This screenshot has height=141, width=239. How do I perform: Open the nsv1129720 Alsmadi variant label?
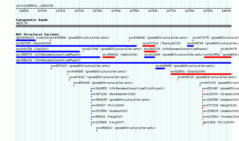[220, 94]
